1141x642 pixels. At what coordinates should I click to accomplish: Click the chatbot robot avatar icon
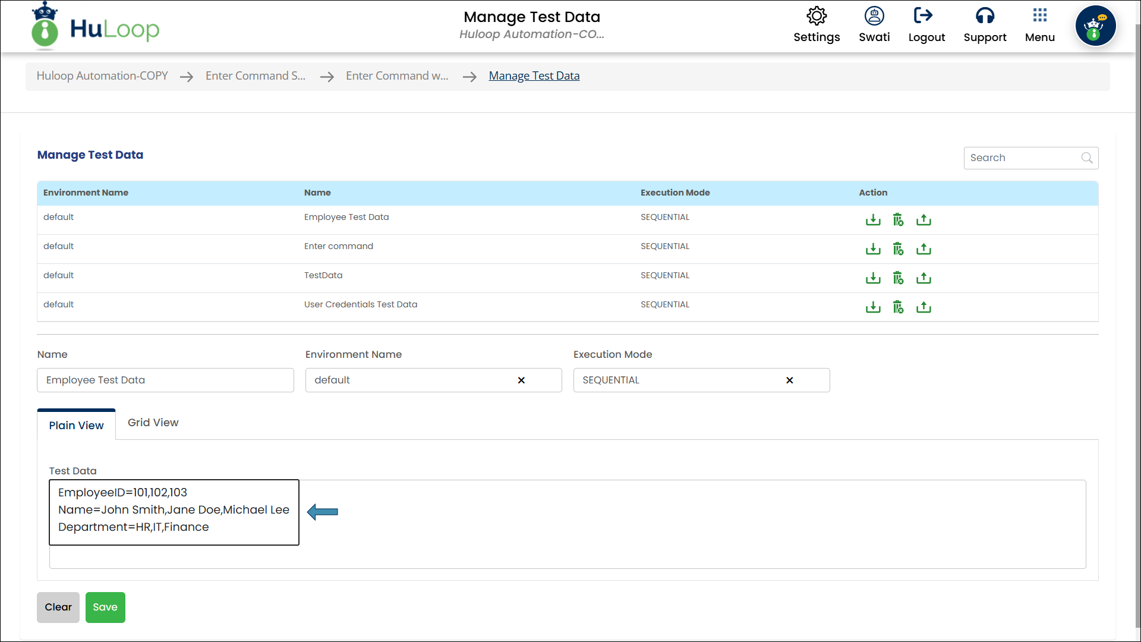coord(1095,26)
